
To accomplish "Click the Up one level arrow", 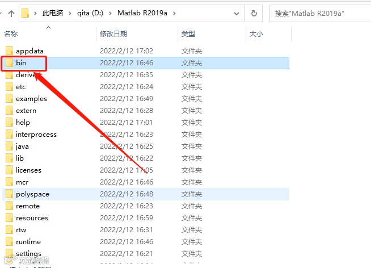I will [11, 13].
